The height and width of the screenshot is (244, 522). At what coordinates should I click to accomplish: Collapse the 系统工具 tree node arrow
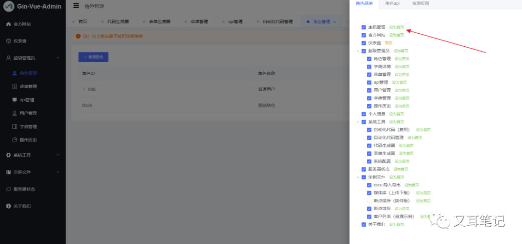pos(358,122)
